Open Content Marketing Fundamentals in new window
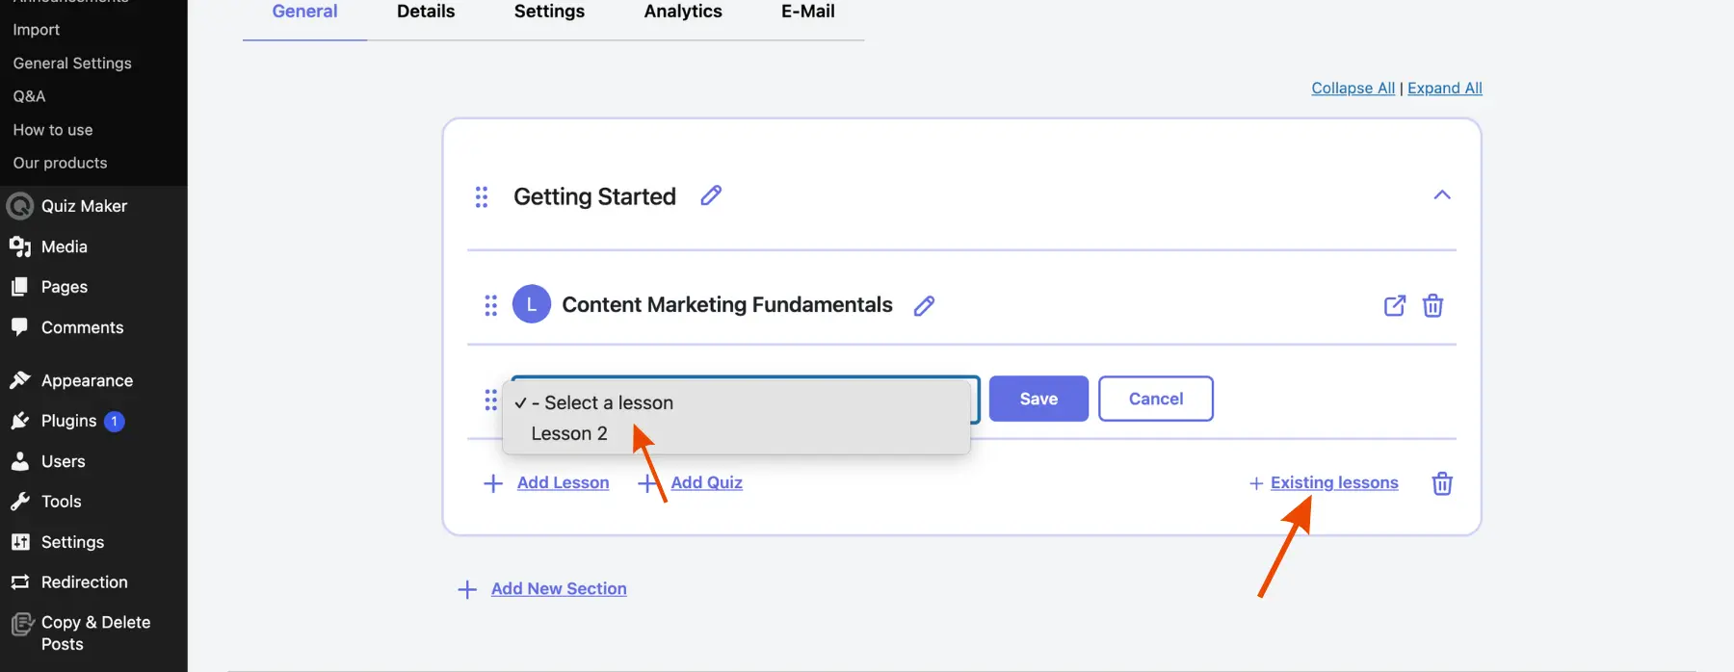The height and width of the screenshot is (672, 1734). point(1394,306)
